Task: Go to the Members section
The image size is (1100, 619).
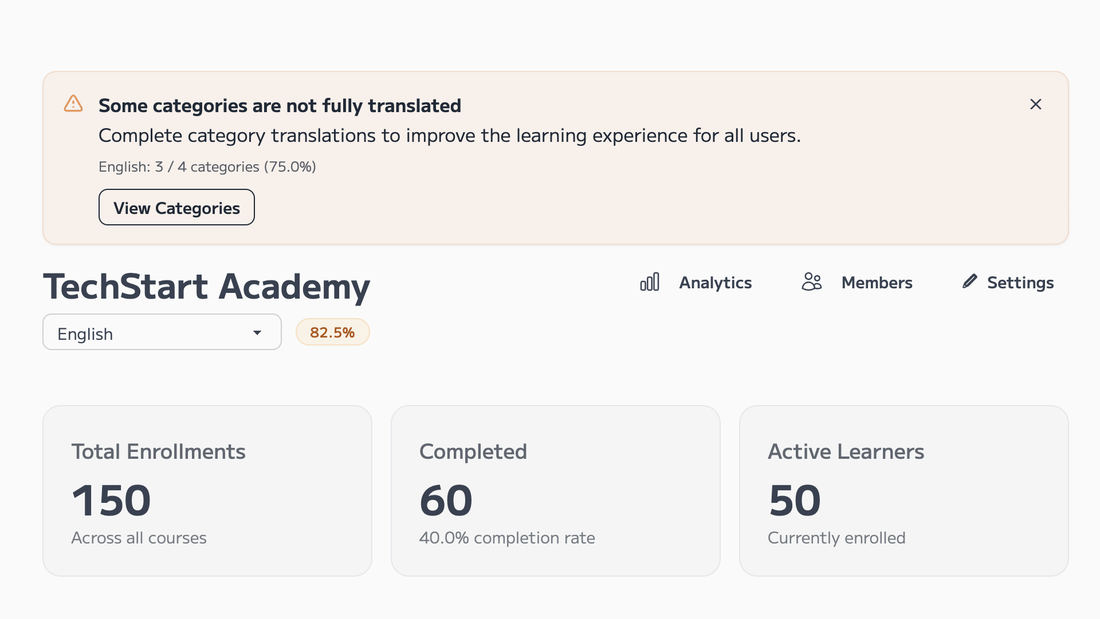Action: (x=877, y=283)
